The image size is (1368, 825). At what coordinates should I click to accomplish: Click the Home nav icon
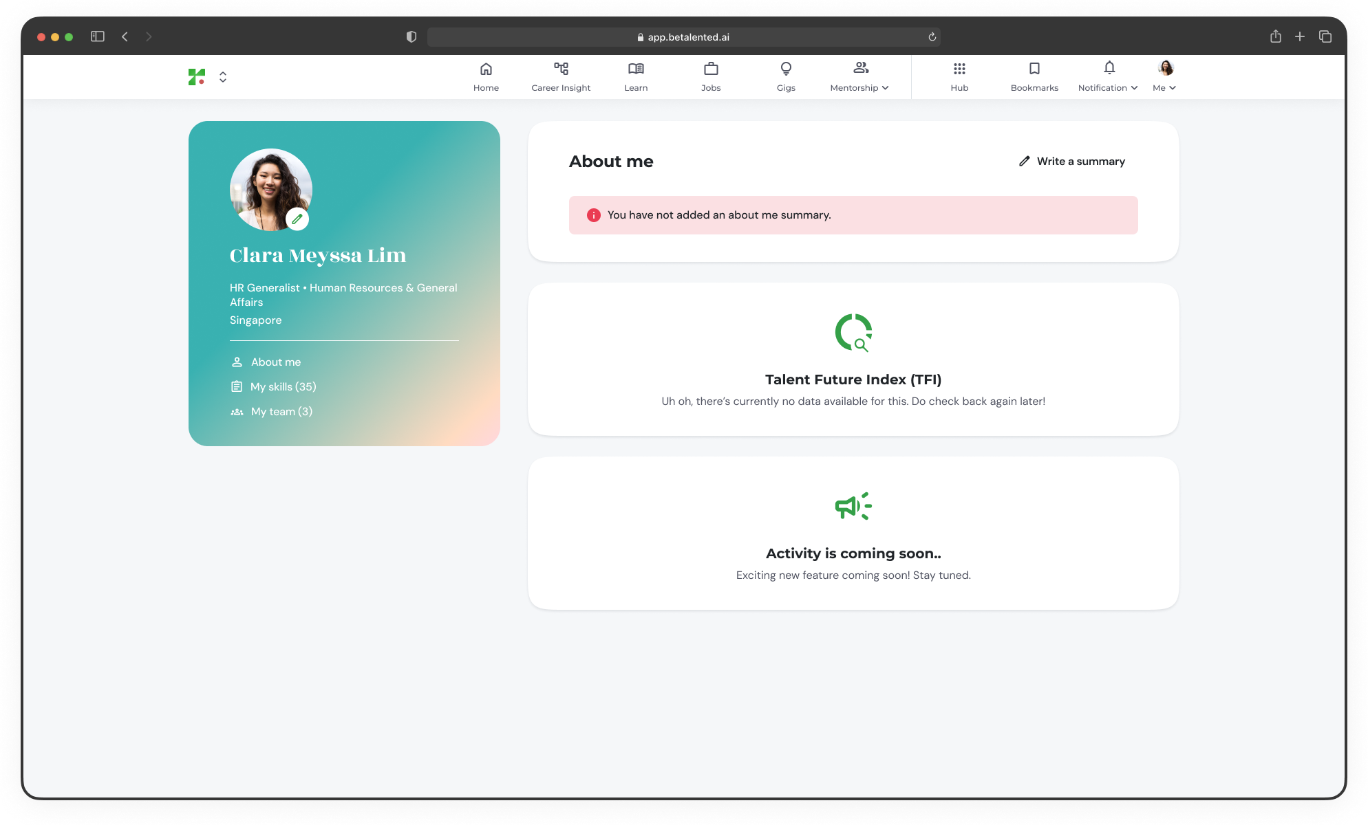[x=486, y=69]
